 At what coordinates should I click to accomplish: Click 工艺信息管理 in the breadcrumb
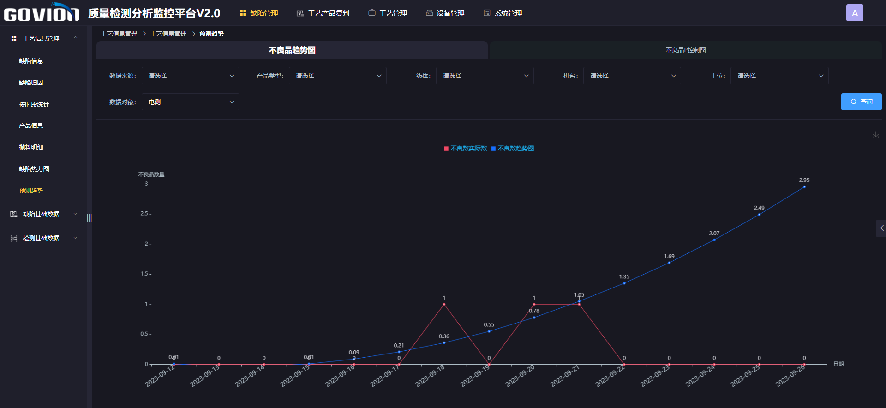click(119, 34)
